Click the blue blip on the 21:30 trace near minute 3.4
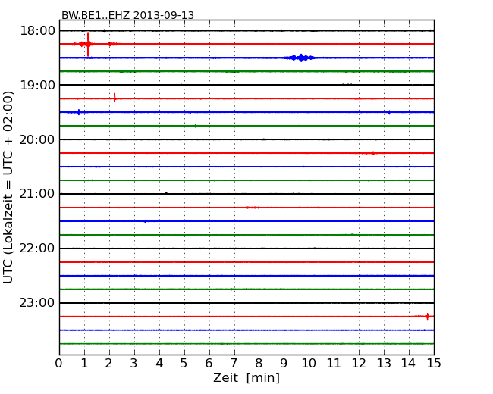493x394 pixels. pos(145,221)
